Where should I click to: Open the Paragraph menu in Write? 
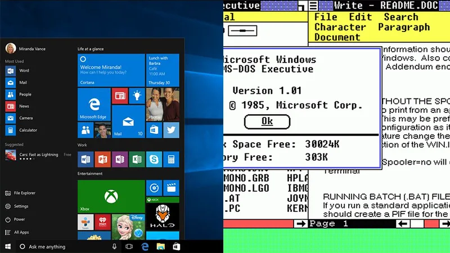coord(404,27)
